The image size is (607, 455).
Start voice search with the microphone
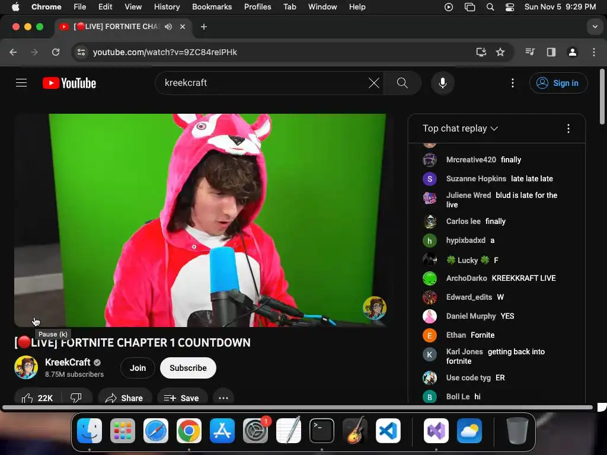coord(442,83)
